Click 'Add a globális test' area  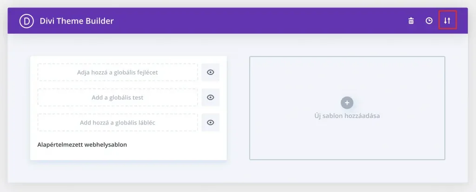(x=118, y=97)
